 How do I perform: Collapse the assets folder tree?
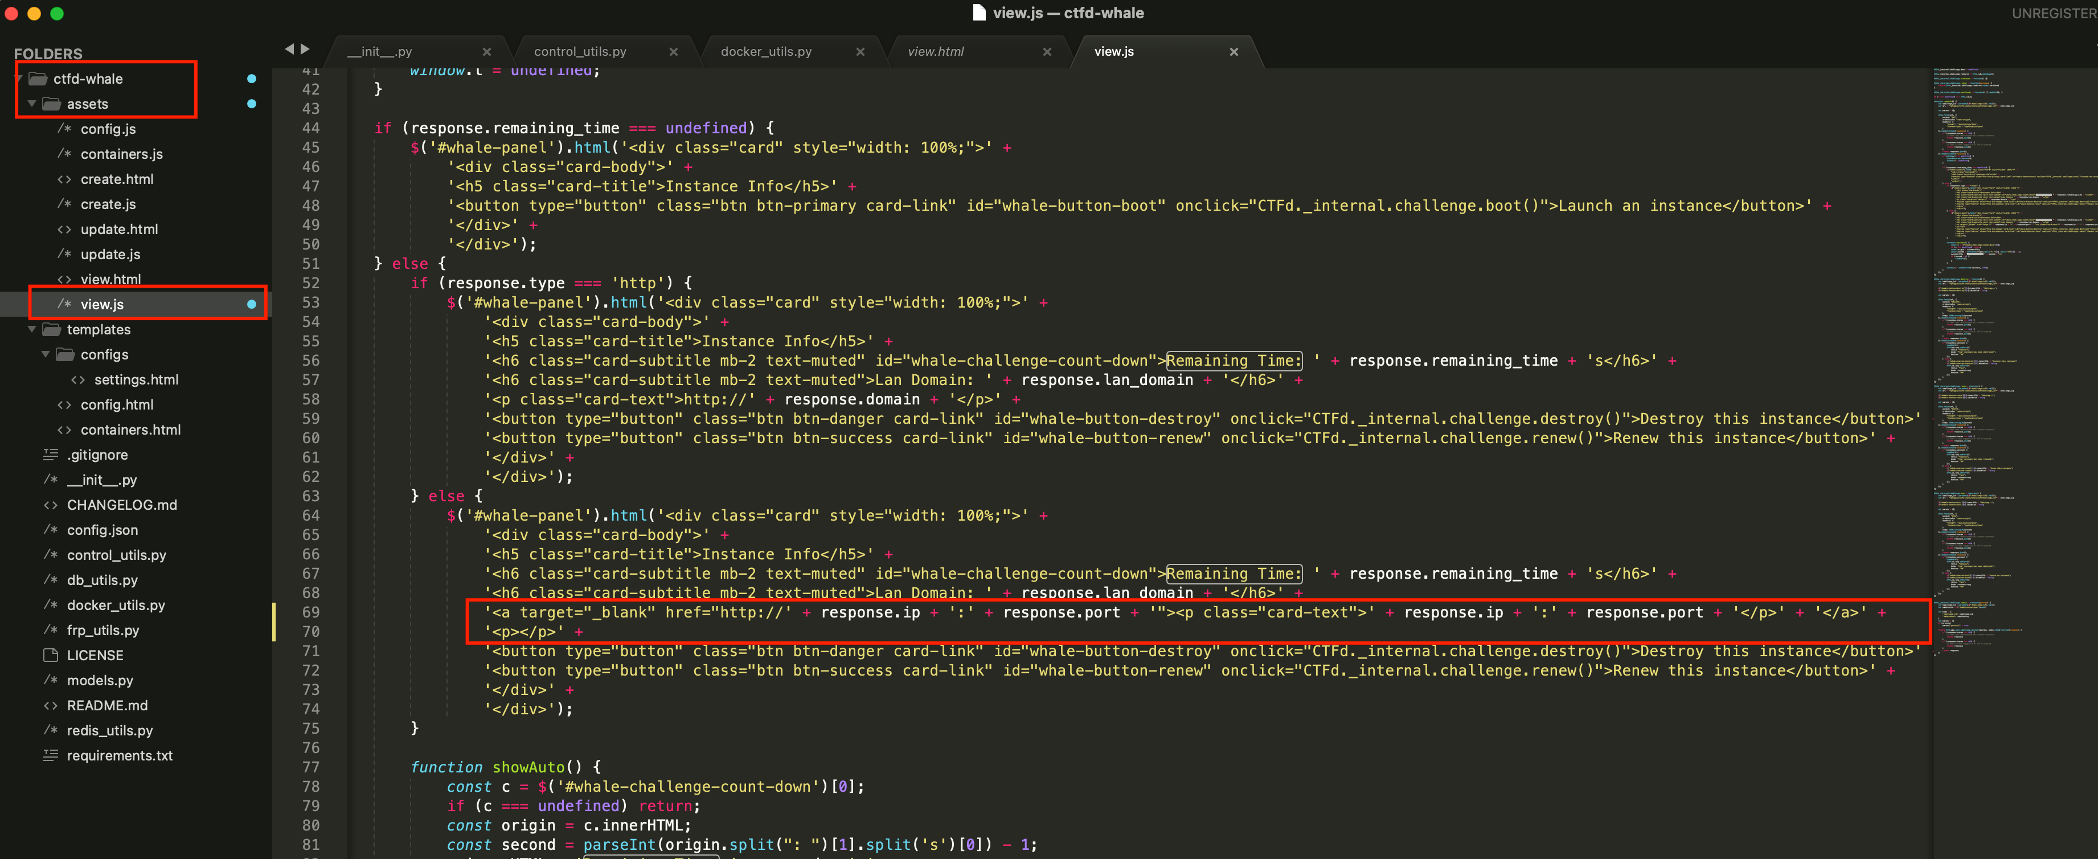[x=32, y=104]
